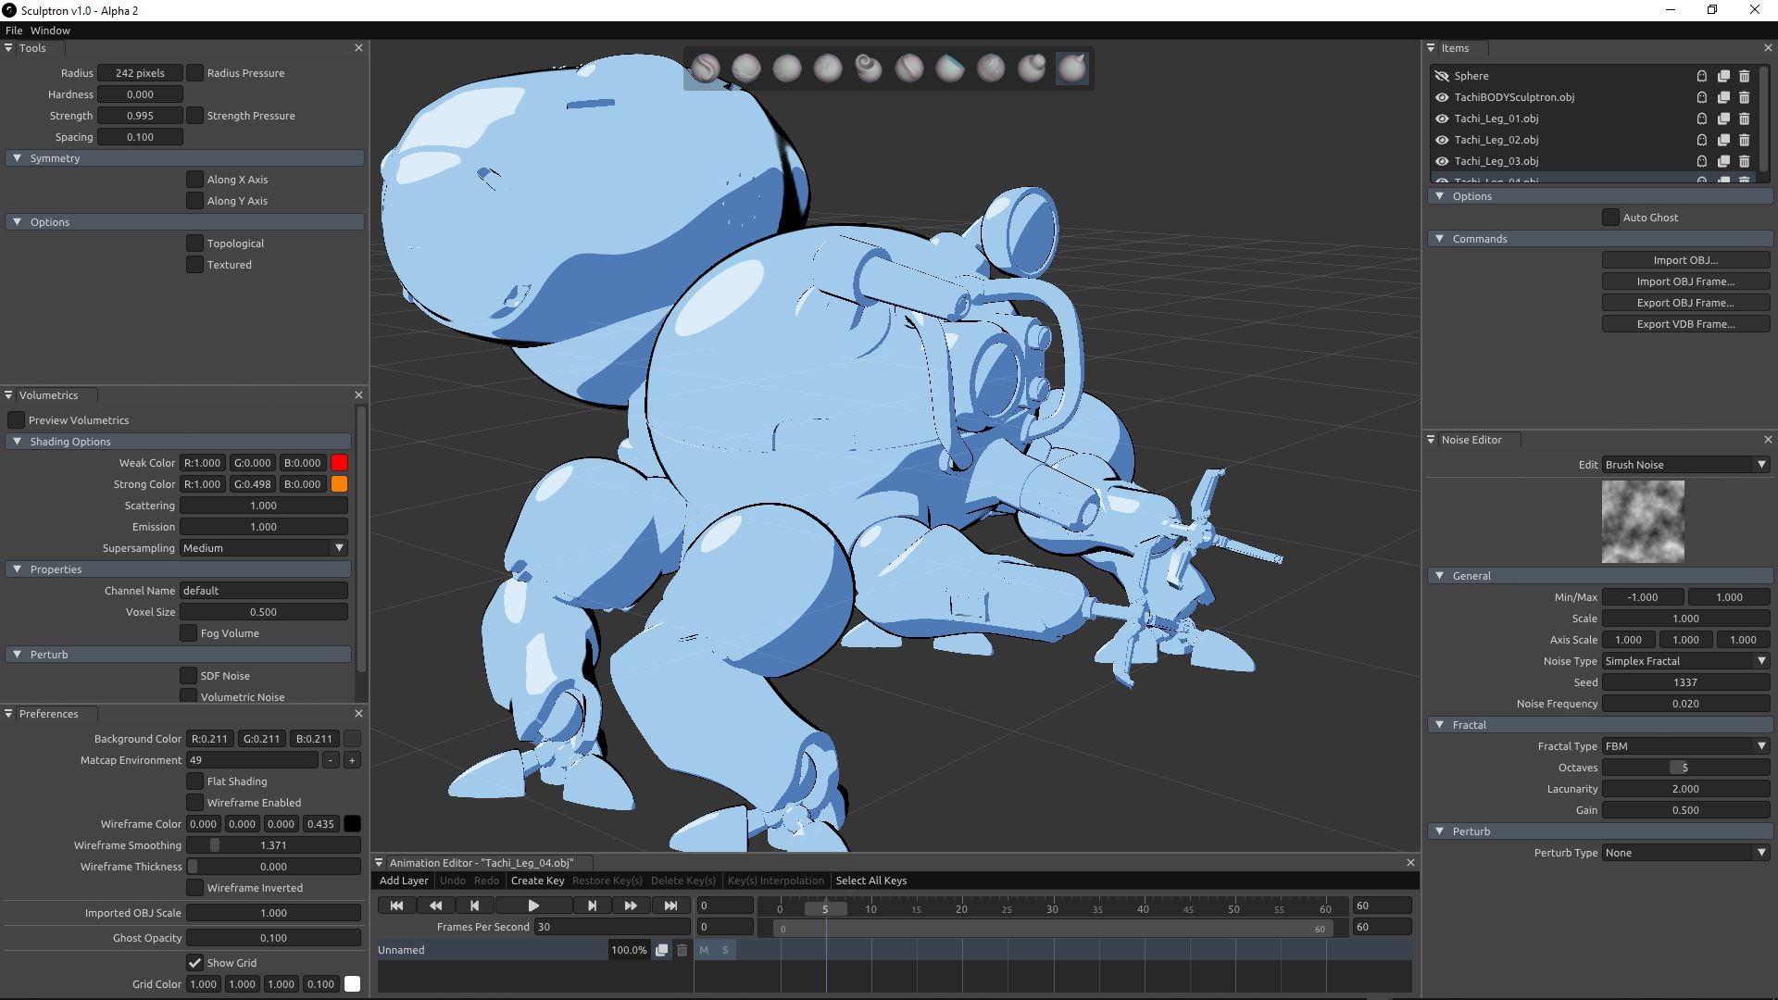
Task: Enable Along X Axis symmetry
Action: (x=194, y=180)
